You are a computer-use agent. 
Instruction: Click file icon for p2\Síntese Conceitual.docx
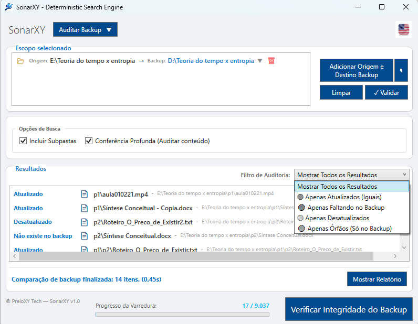pos(84,236)
